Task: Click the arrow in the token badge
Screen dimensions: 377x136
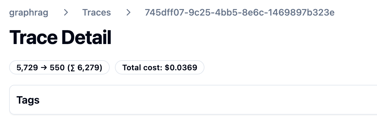Action: 42,68
